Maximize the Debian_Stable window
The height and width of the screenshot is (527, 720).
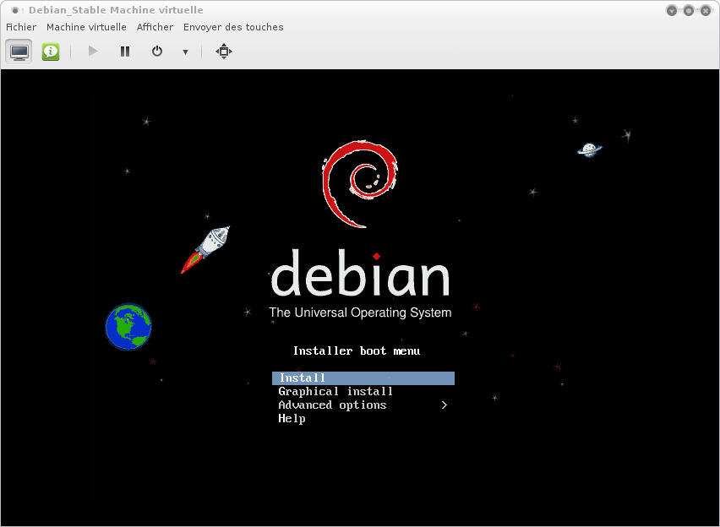click(x=688, y=10)
